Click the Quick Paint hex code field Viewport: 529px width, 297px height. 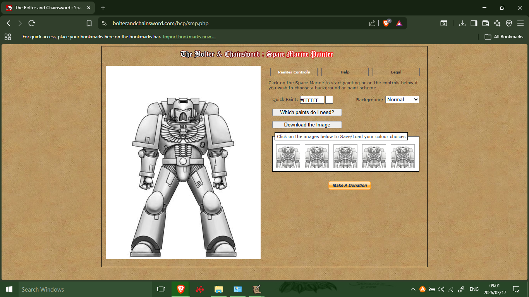(x=312, y=100)
